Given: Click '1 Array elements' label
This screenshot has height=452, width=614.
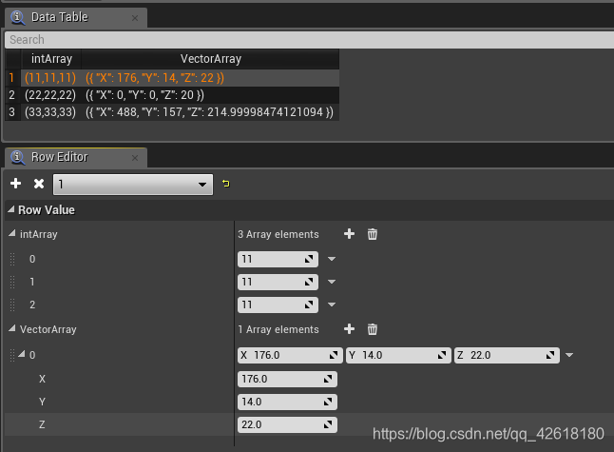Looking at the screenshot, I should (x=278, y=329).
